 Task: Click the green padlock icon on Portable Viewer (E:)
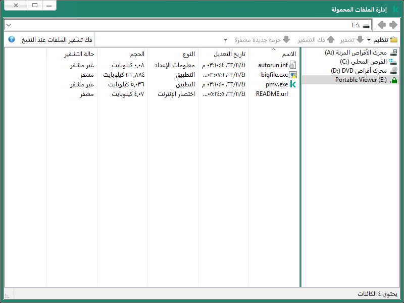(394, 79)
